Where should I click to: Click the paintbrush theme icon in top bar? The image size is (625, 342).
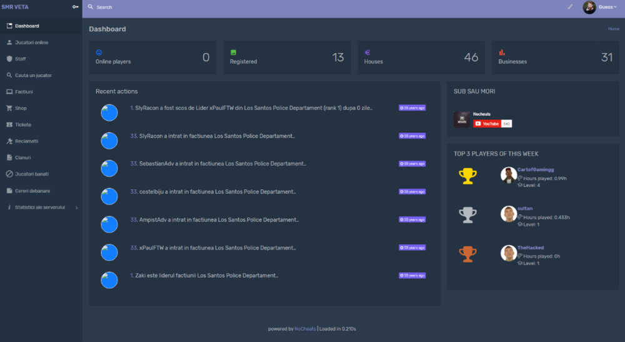569,7
